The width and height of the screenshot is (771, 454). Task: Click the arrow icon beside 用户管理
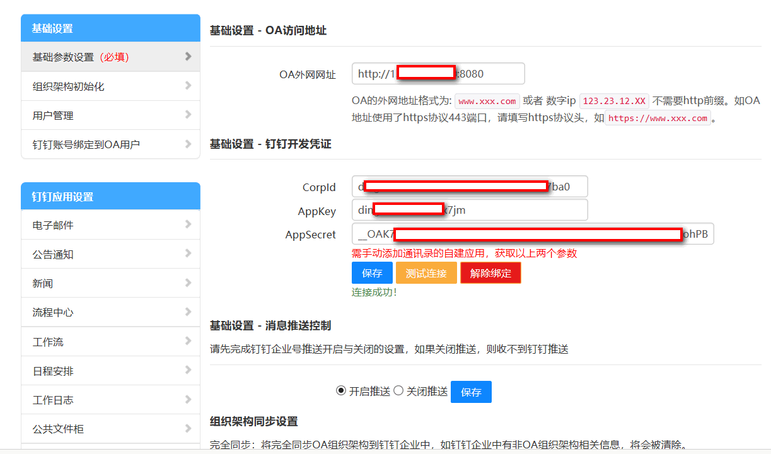[188, 115]
